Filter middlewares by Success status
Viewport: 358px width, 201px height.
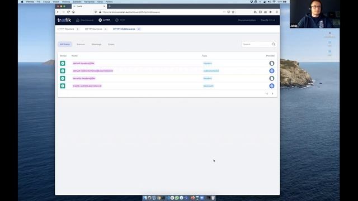pyautogui.click(x=81, y=44)
